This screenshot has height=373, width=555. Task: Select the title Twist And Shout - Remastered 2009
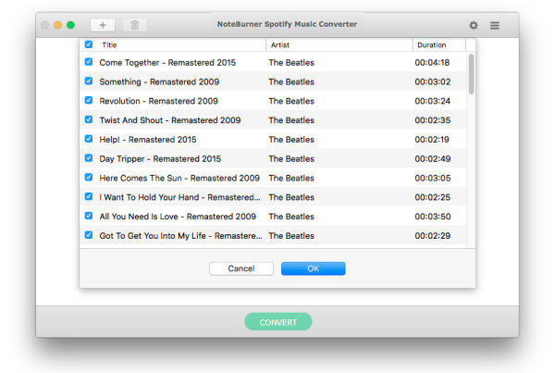pyautogui.click(x=170, y=120)
